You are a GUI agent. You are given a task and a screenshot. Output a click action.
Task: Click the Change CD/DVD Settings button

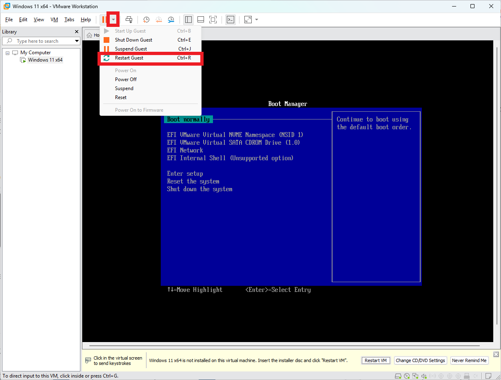420,360
